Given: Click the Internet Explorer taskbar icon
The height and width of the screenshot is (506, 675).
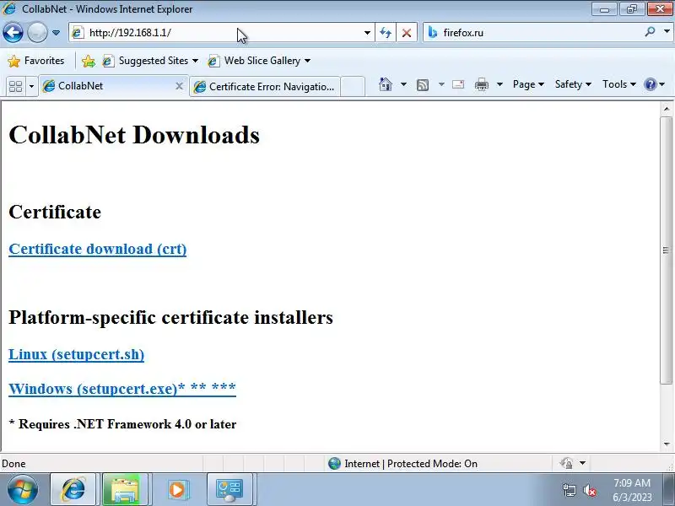Looking at the screenshot, I should [x=73, y=489].
